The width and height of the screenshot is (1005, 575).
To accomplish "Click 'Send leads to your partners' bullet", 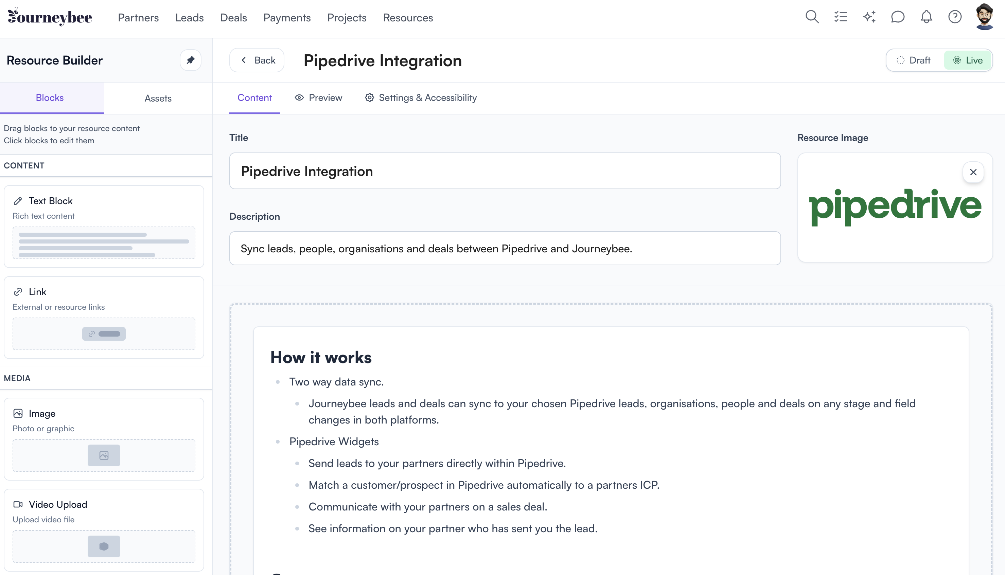I will [437, 463].
